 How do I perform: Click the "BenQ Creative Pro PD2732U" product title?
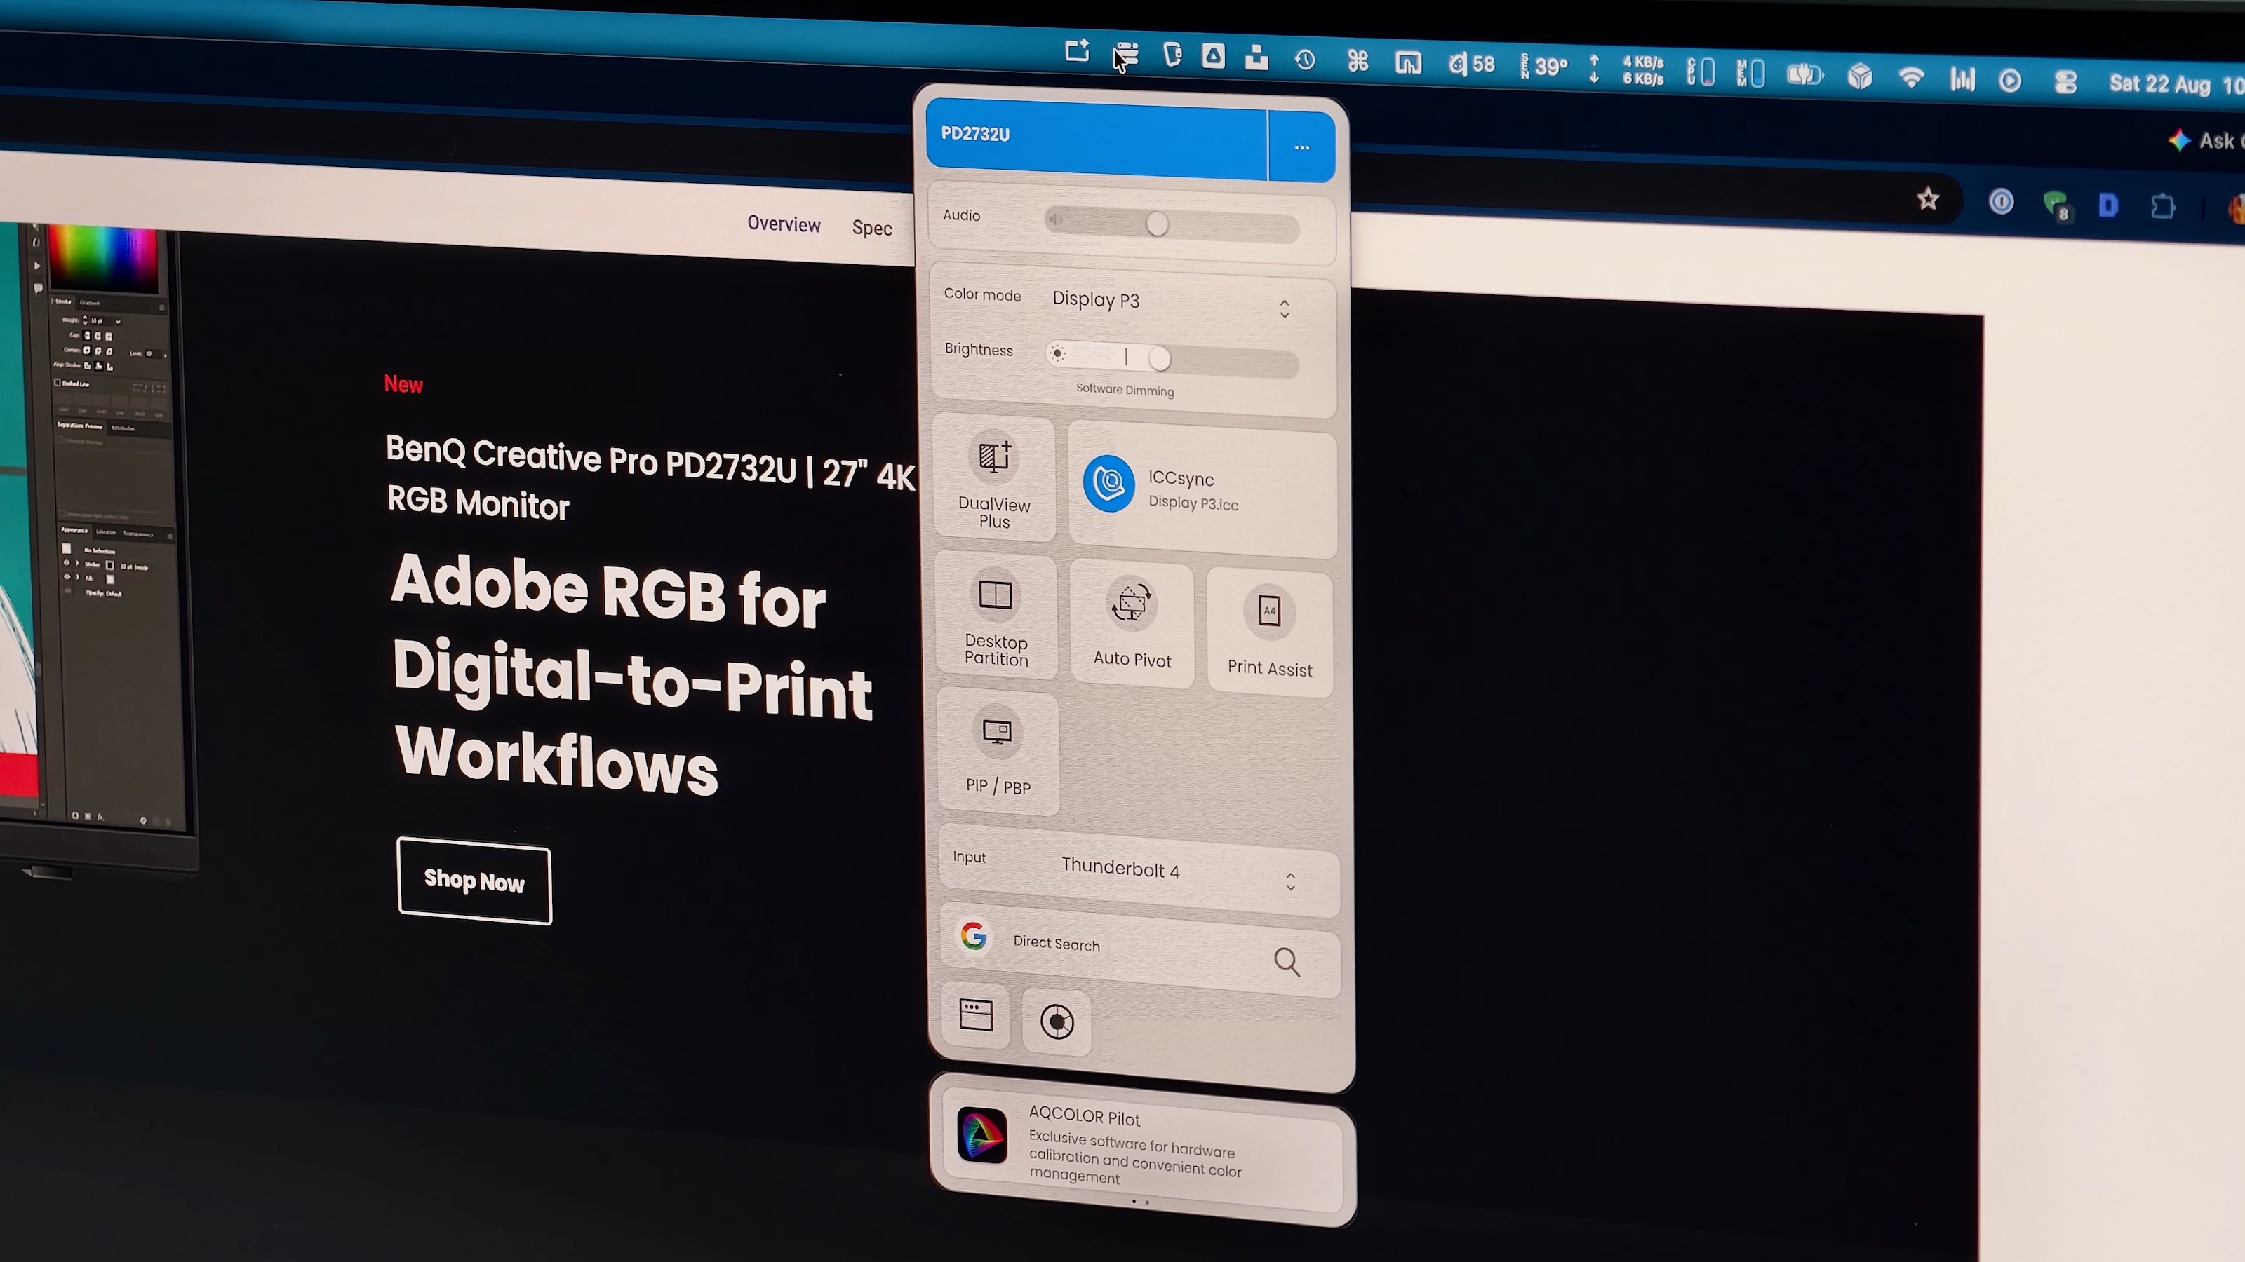591,459
